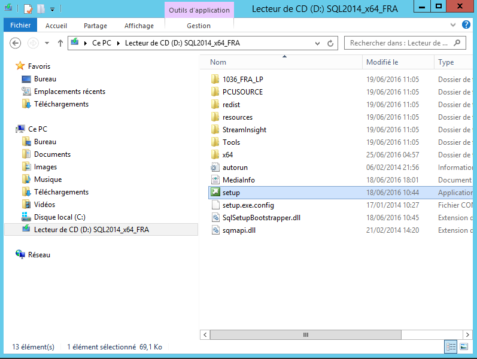477x359 pixels.
Task: Open Images in the navigation pane
Action: (45, 167)
